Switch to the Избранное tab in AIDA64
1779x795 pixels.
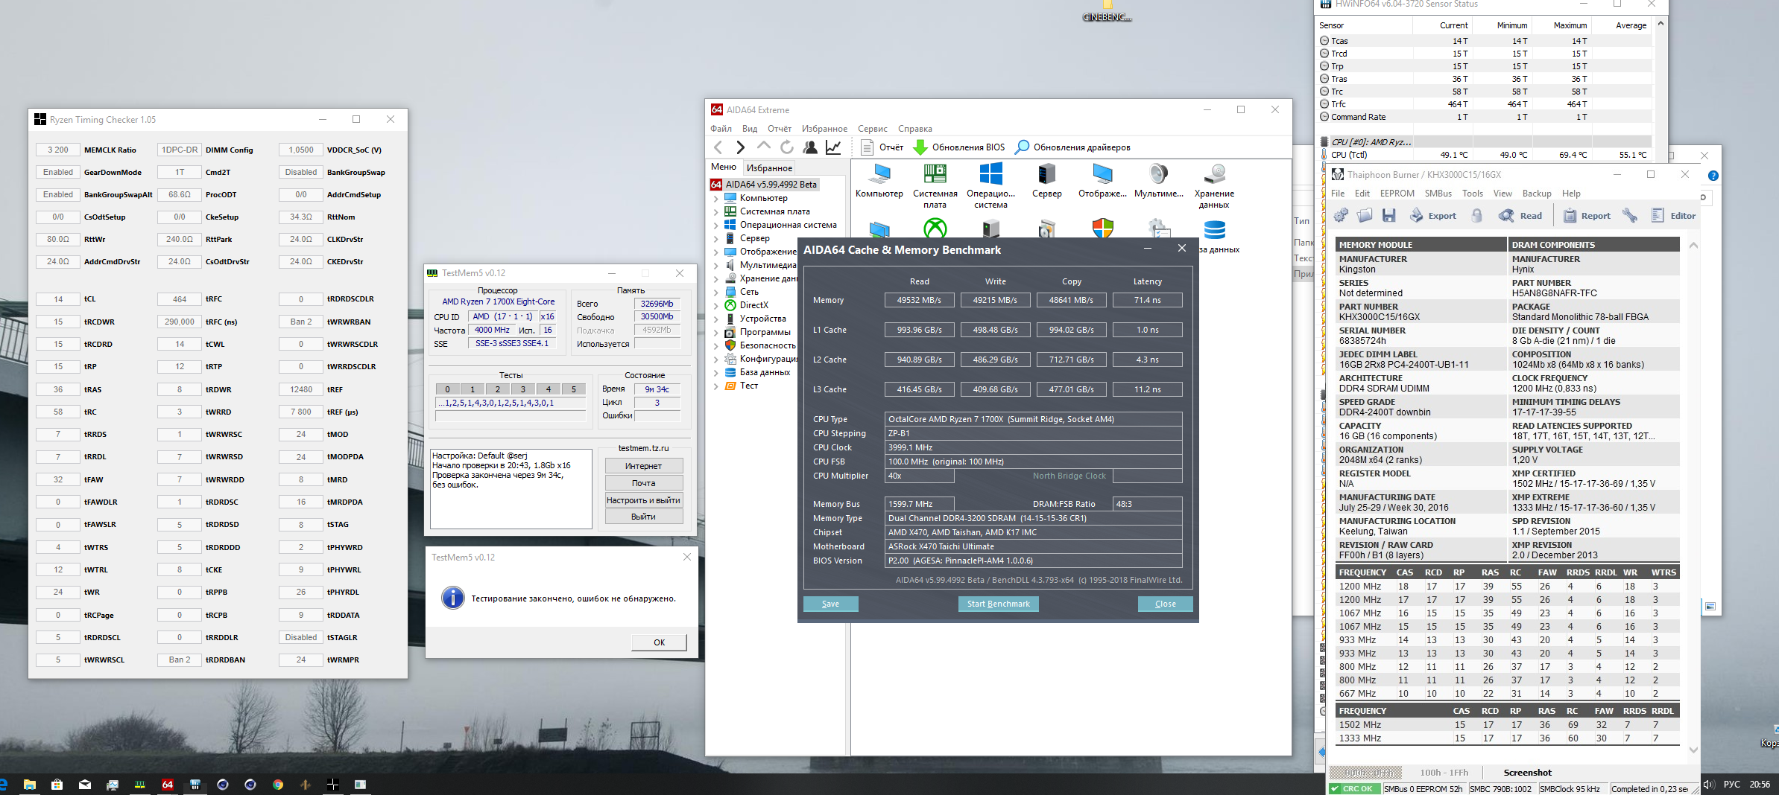coord(769,168)
